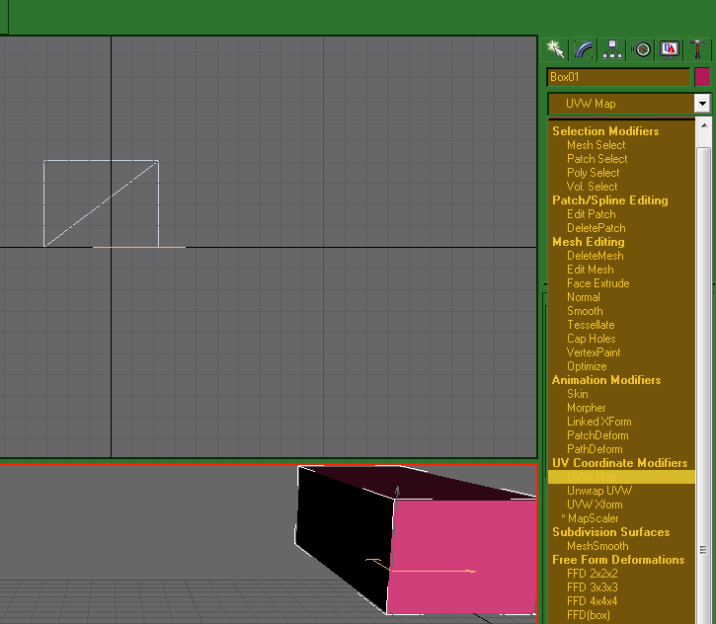Open the Motion panel wheel icon
The height and width of the screenshot is (624, 716).
tap(642, 49)
